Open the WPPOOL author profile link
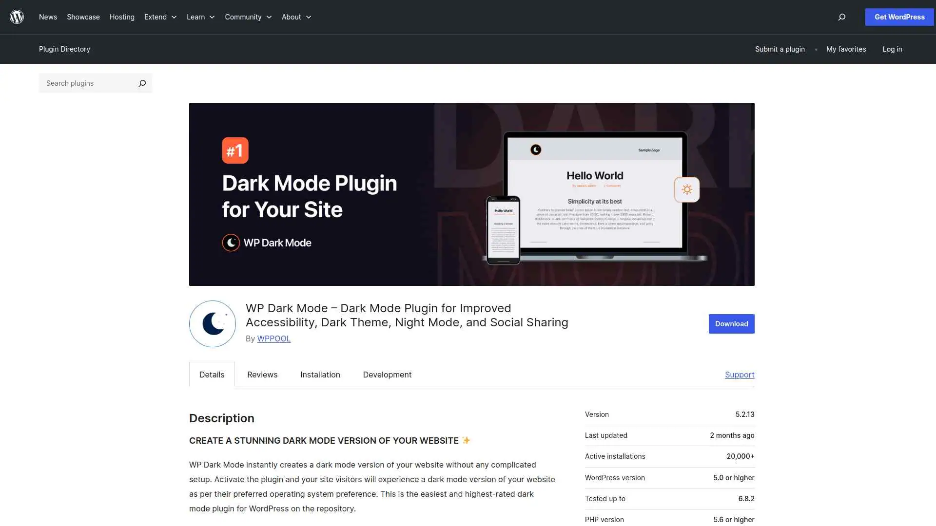 (273, 338)
